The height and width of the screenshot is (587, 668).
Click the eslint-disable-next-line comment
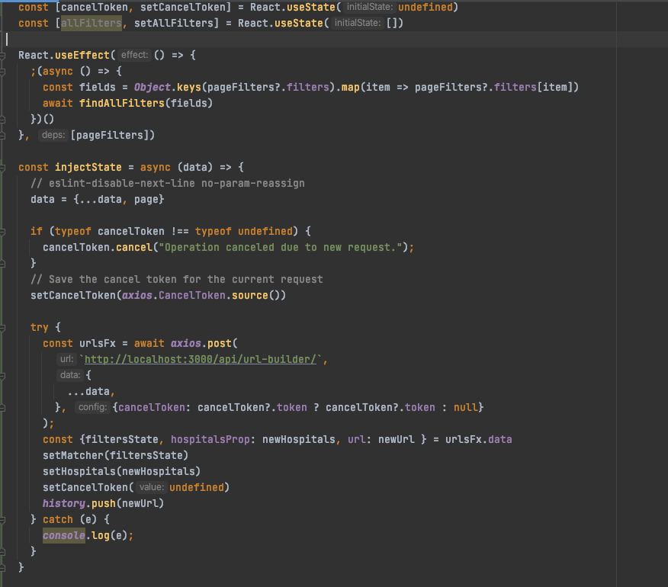pos(168,184)
